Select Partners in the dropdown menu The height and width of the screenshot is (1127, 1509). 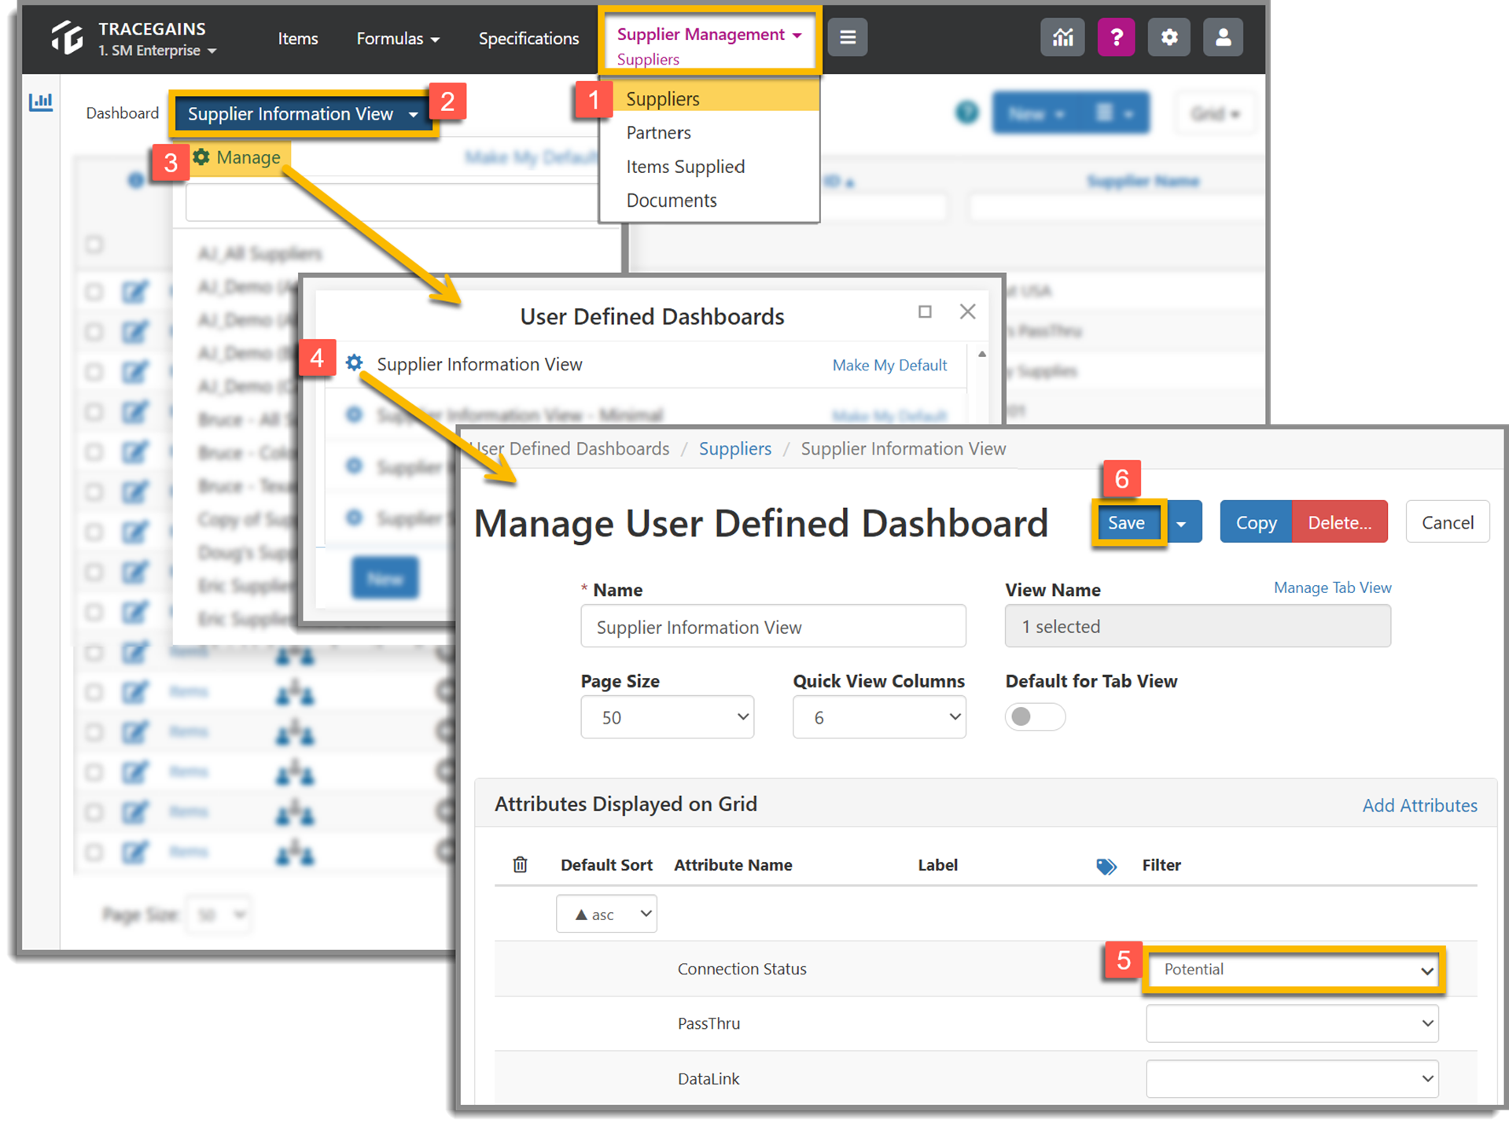click(658, 132)
